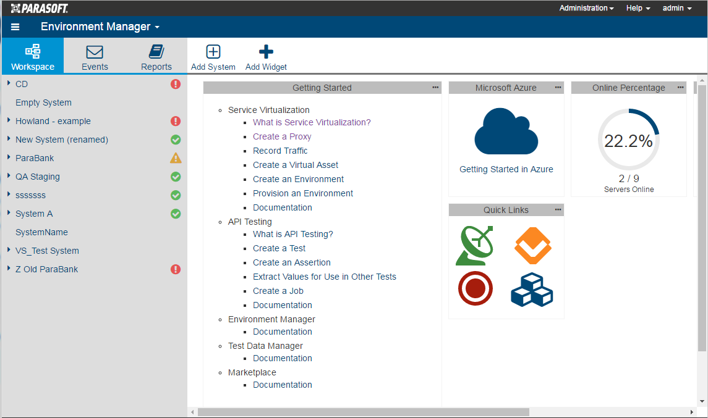Open the Getting Started in Azure link

(x=506, y=169)
